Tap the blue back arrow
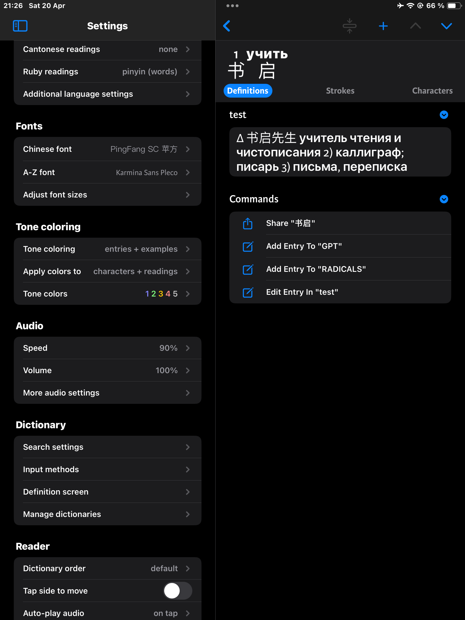 [227, 26]
